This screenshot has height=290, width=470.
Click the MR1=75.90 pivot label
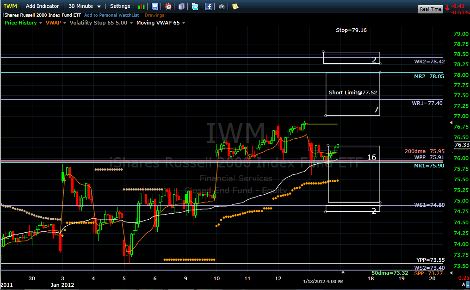pyautogui.click(x=429, y=166)
